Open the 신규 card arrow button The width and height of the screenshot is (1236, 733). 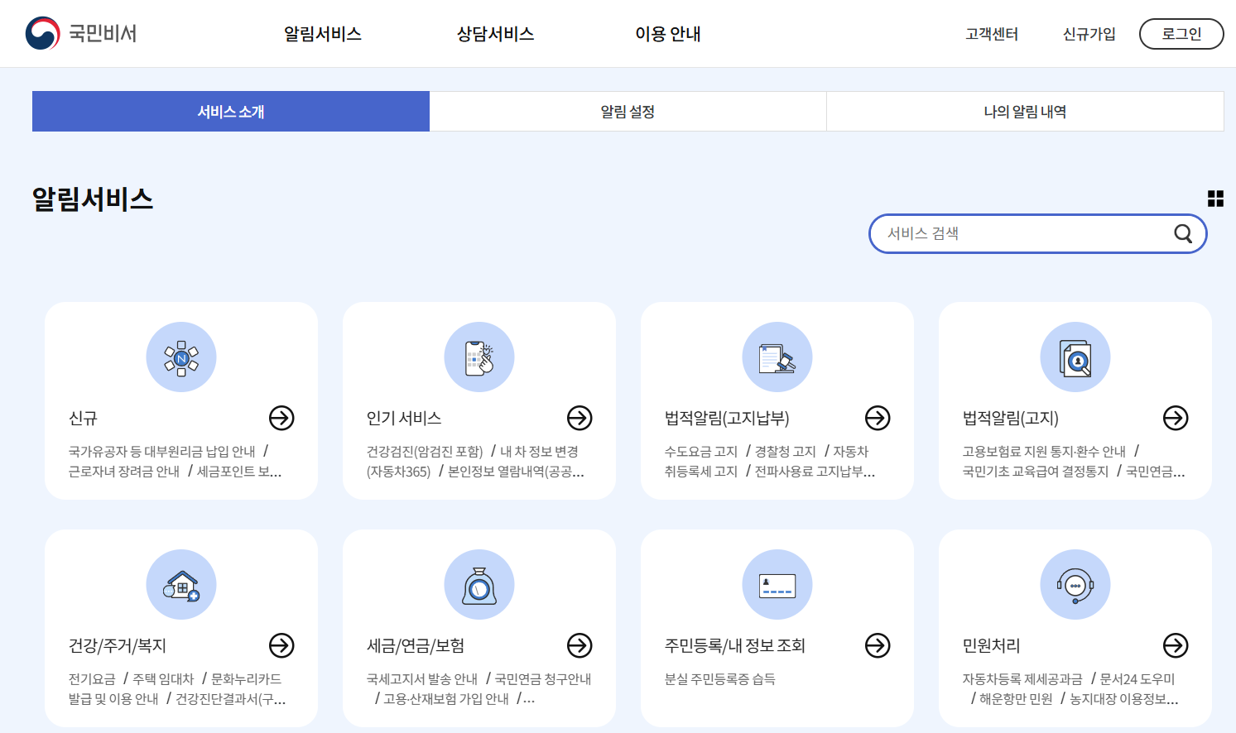281,419
